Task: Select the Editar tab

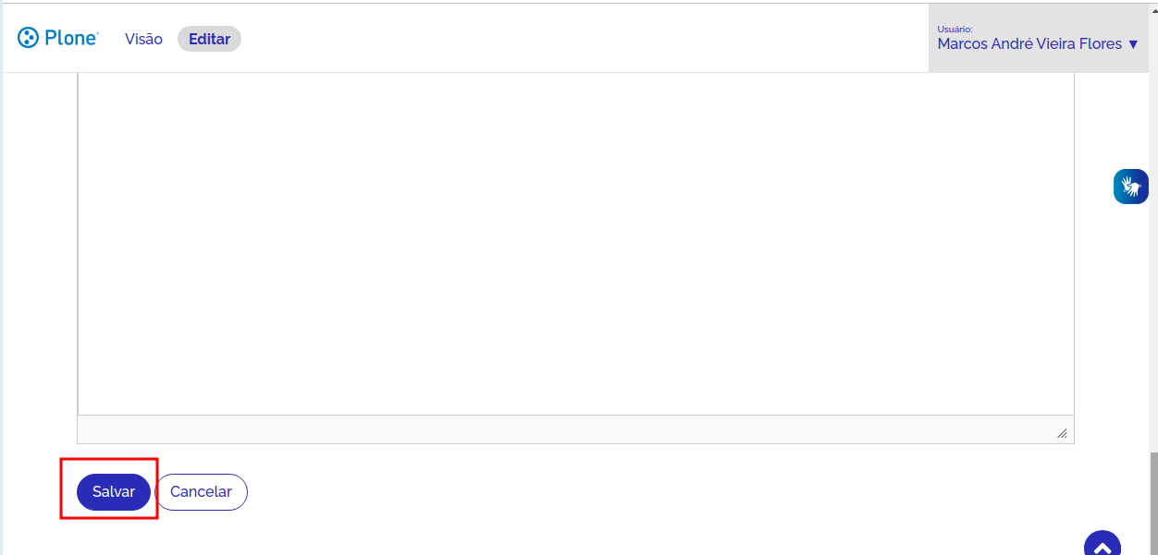Action: click(x=209, y=39)
